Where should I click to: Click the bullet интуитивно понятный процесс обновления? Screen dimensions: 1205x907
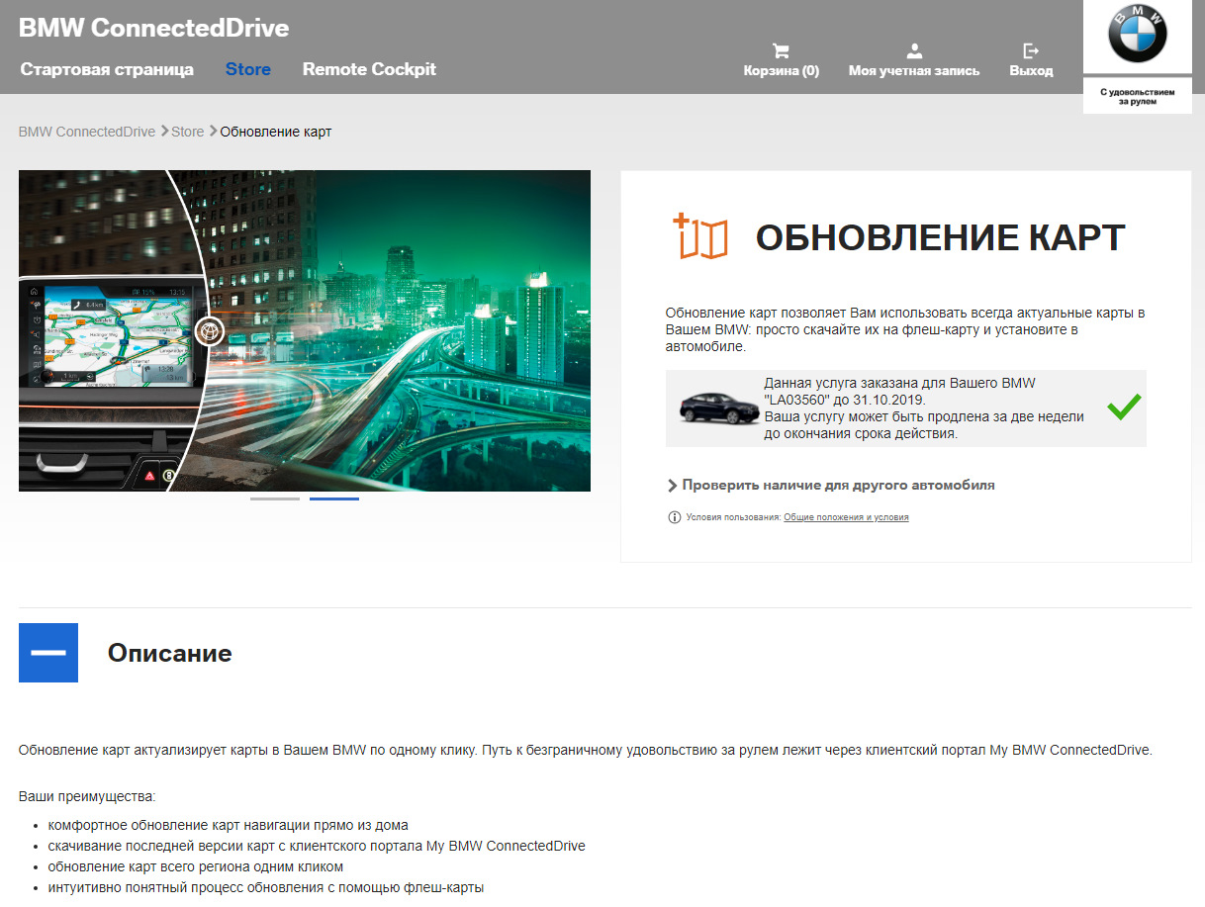point(266,887)
